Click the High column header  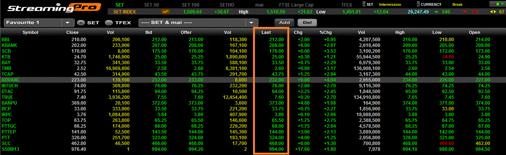click(x=400, y=33)
